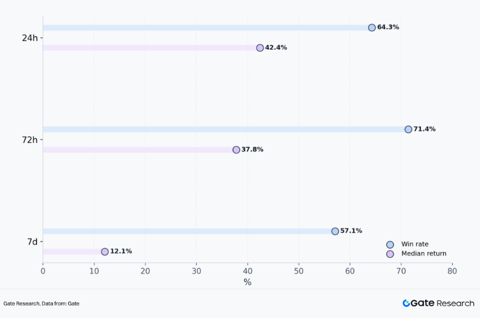Click the 7d axis label

point(32,242)
